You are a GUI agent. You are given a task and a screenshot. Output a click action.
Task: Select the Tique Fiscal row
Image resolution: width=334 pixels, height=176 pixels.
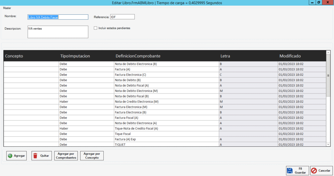(123, 134)
